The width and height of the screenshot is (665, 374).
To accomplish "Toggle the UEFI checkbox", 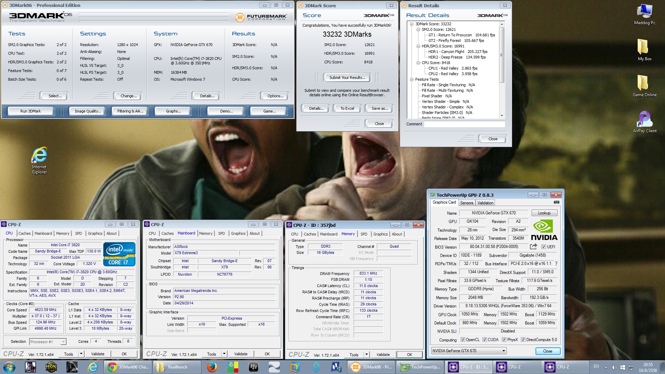I will pos(544,247).
